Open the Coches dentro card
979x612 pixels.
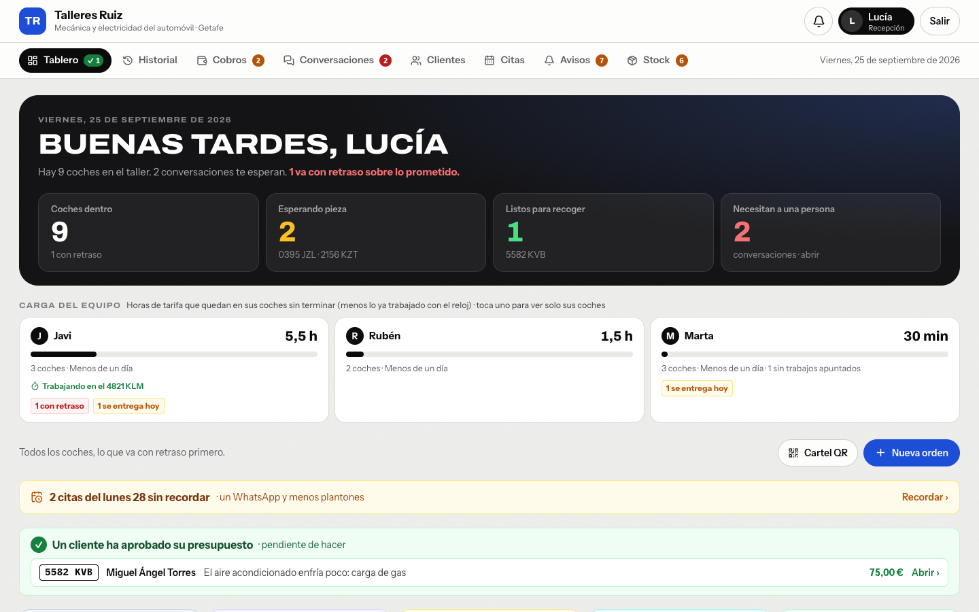148,233
